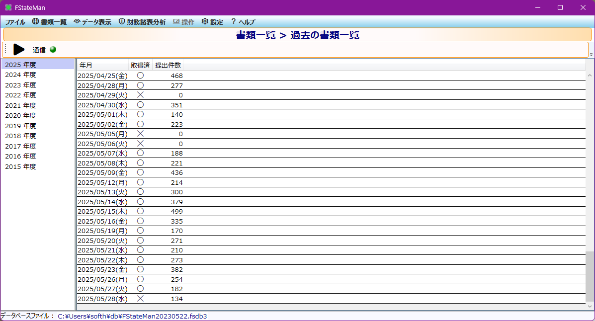595x321 pixels.
Task: Open the 書類一覧 menu
Action: tap(49, 22)
